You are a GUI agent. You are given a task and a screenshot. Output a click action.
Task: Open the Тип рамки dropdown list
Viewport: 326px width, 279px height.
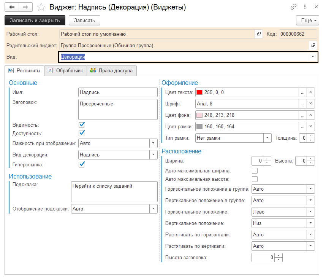click(267, 138)
